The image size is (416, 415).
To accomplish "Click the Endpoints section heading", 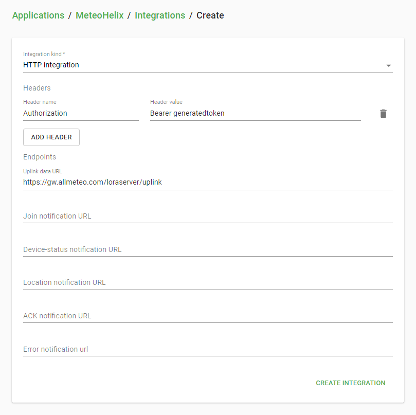I will 40,157.
